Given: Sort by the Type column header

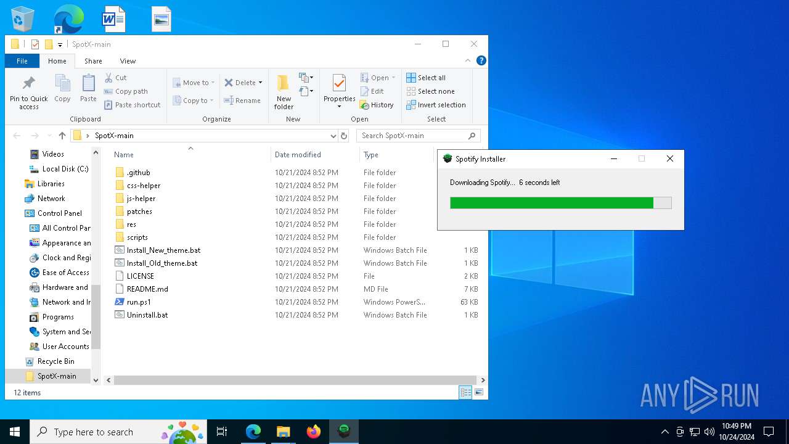Looking at the screenshot, I should pyautogui.click(x=371, y=155).
